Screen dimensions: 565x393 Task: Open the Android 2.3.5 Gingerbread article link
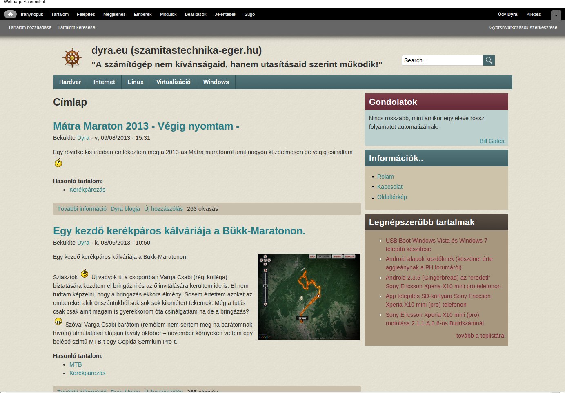(x=443, y=282)
